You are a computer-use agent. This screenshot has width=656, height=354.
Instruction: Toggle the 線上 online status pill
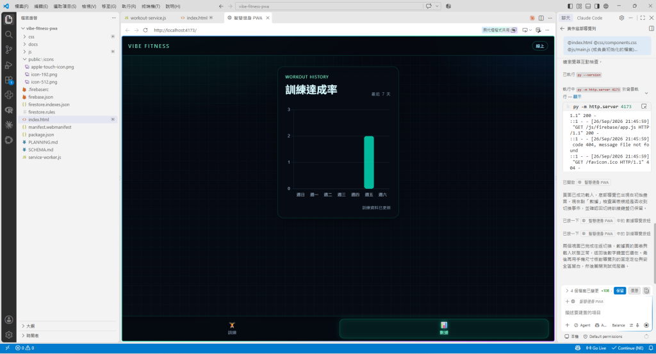click(539, 46)
